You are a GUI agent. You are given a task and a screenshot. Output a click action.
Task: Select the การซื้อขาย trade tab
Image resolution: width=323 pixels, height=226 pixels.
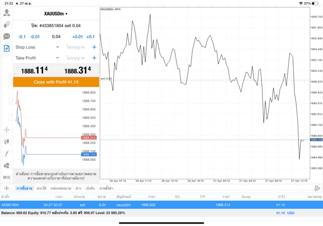[x=24, y=188]
